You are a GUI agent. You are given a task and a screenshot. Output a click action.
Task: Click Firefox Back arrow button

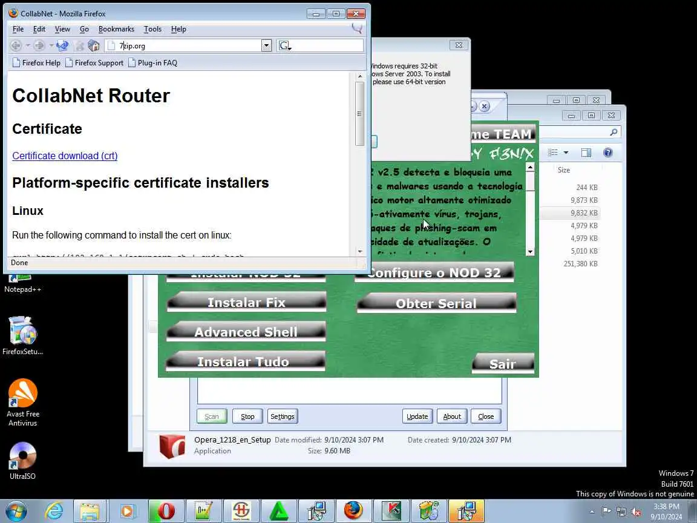16,45
